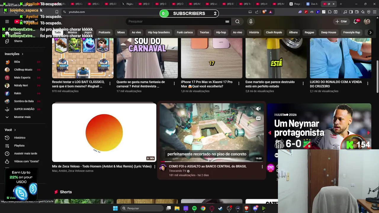Open options for iPhone 17 Pro Max video
379x213 pixels.
(x=239, y=84)
